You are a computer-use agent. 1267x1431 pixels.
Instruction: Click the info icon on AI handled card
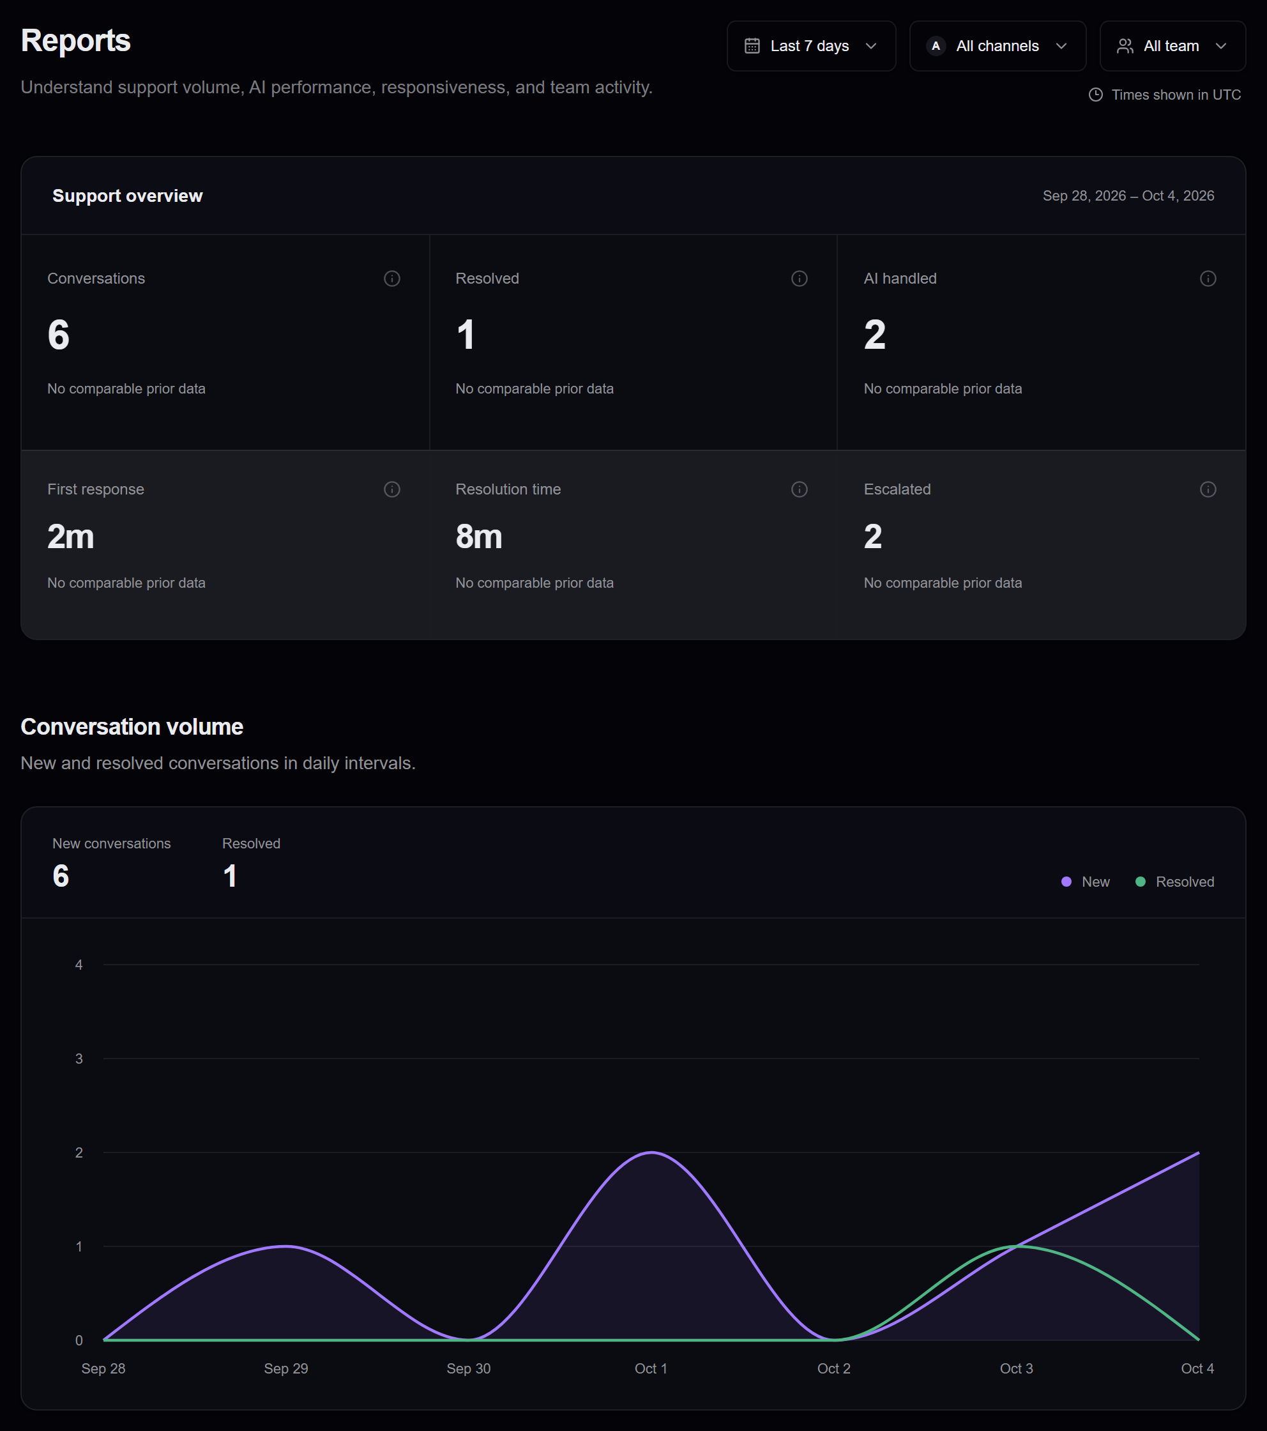pos(1208,279)
